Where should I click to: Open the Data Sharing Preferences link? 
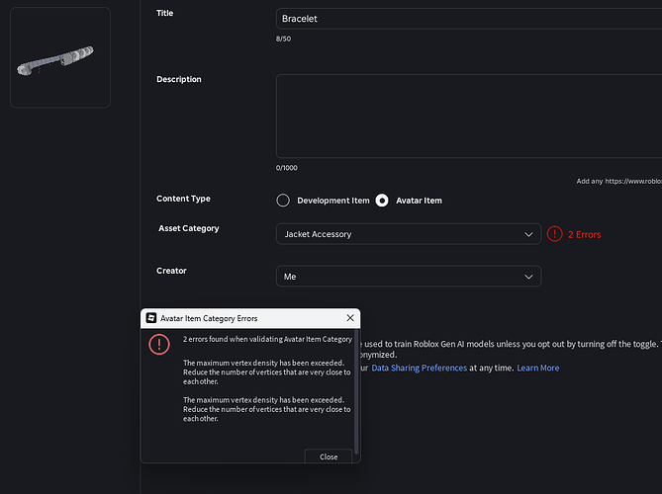click(x=420, y=368)
